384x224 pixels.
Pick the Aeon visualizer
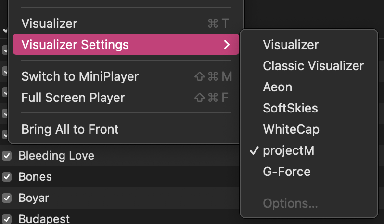click(278, 87)
